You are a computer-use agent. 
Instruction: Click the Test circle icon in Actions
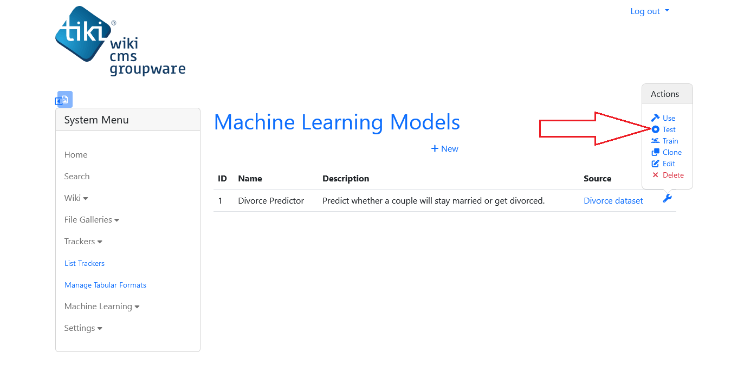[655, 129]
